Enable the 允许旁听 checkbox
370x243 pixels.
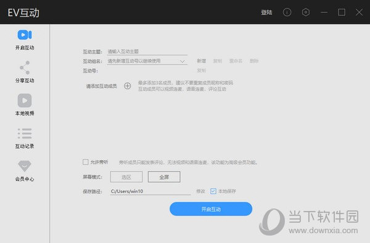pyautogui.click(x=86, y=162)
